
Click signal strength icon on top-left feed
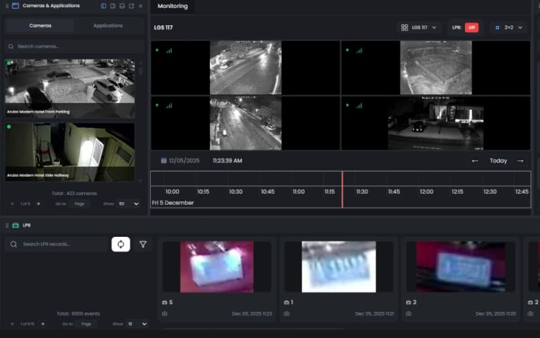tap(169, 51)
